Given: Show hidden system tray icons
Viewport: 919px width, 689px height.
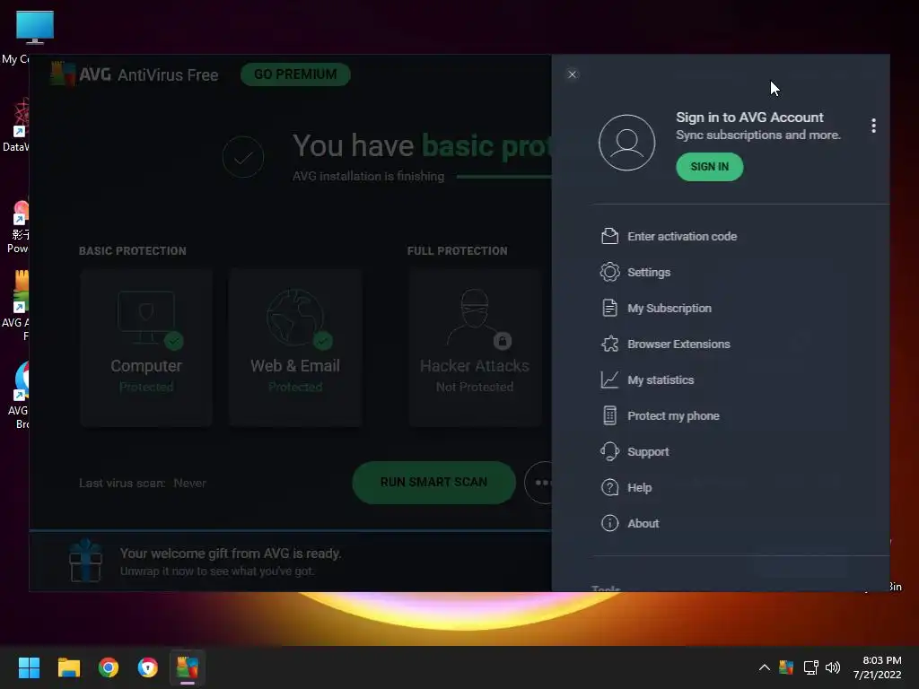Looking at the screenshot, I should click(x=765, y=667).
